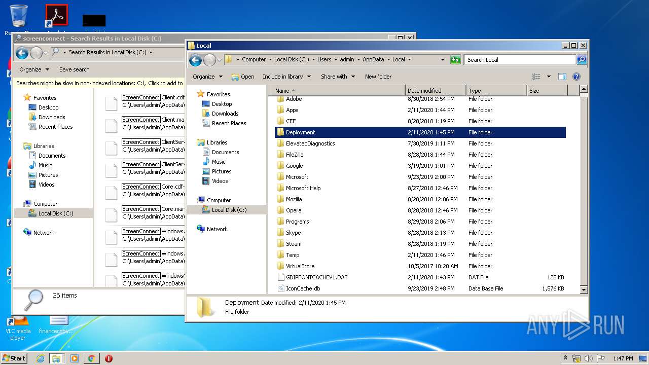
Task: Click the Chrome icon in the taskbar
Action: click(91, 358)
